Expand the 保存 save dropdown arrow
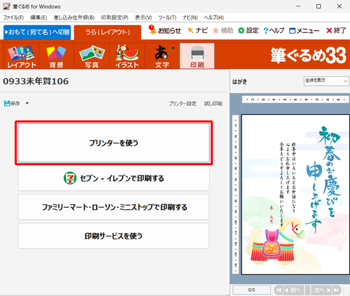The width and height of the screenshot is (350, 296). pyautogui.click(x=27, y=103)
